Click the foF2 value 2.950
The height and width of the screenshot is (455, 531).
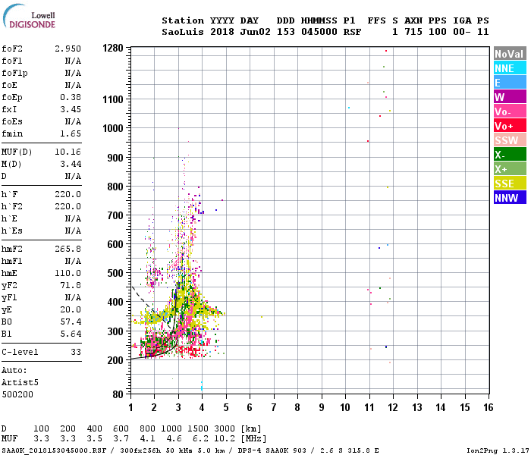68,49
